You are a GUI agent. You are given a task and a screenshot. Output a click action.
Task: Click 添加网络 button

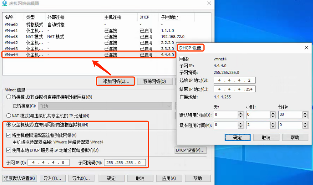(x=116, y=81)
